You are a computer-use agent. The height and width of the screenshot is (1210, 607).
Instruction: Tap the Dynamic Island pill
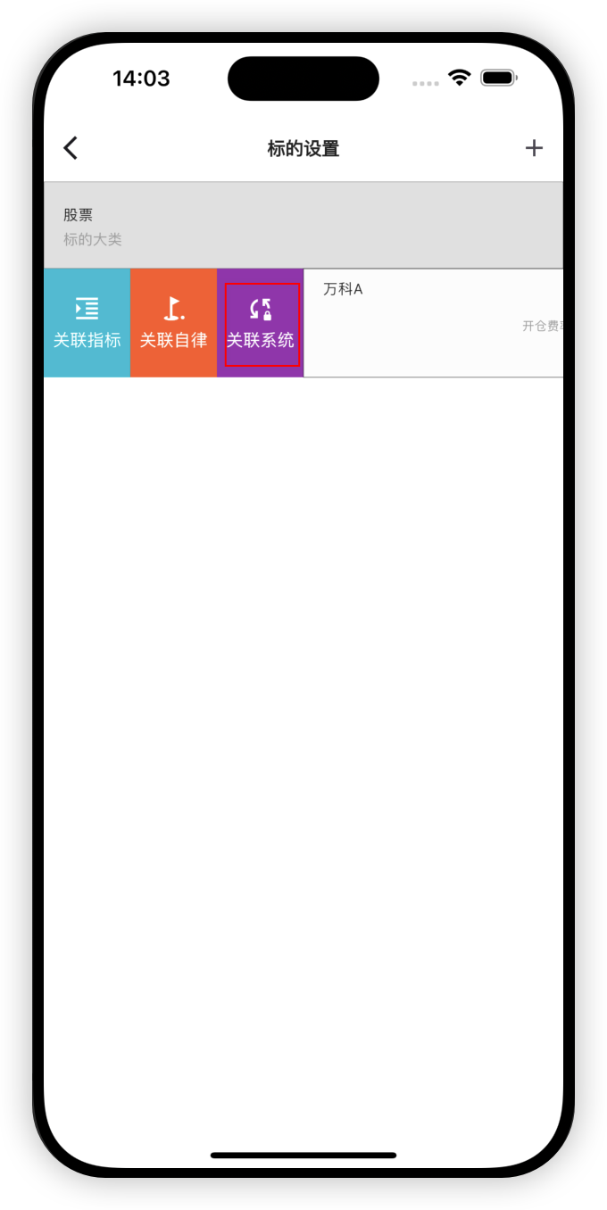[x=303, y=79]
